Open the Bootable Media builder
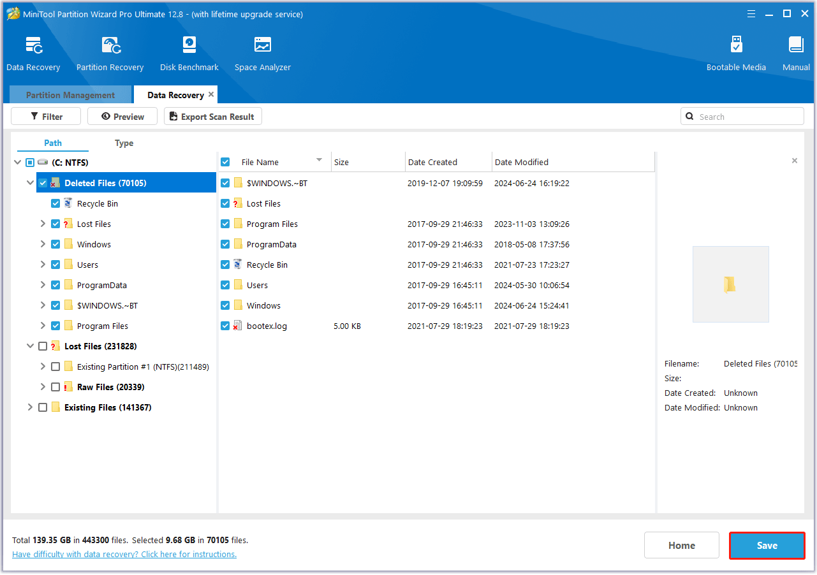Screen dimensions: 817x575 click(x=736, y=54)
